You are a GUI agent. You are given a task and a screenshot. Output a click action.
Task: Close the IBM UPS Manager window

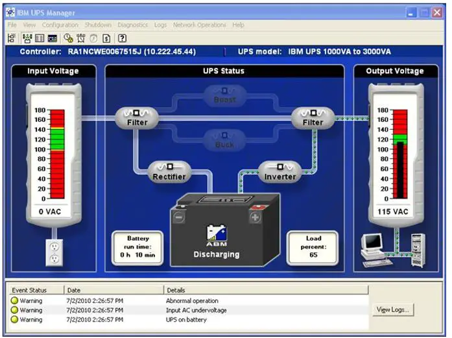(437, 13)
